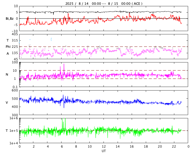Viewport: 192px width, 153px height.
Task: Click the 18 on the UT axis
Action: click(146, 146)
